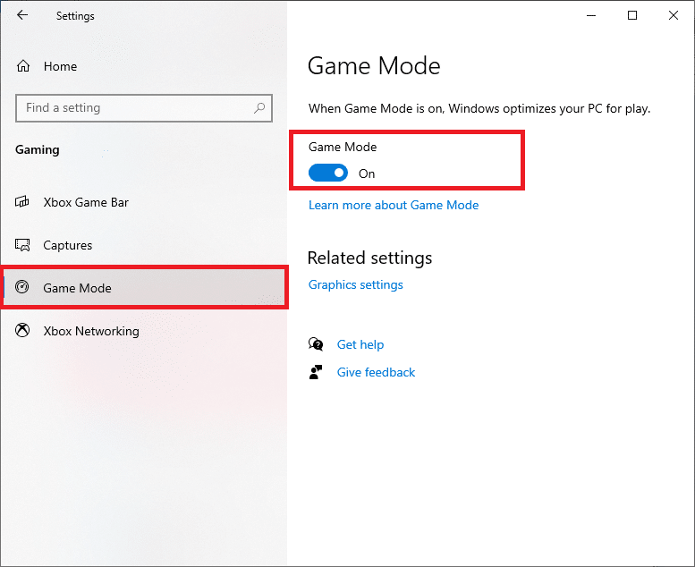695x567 pixels.
Task: Click the Give feedback link
Action: click(x=377, y=372)
